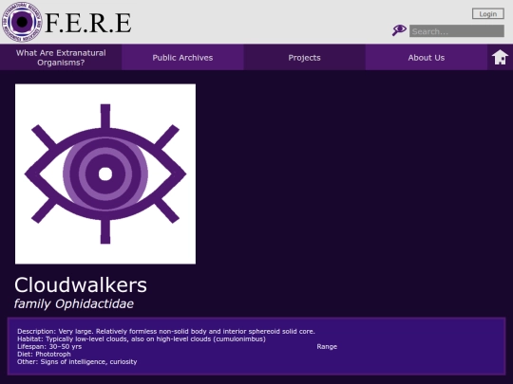Click the Cloudwalkers eye image thumbnail
Screen dimensions: 513x384
[105, 174]
